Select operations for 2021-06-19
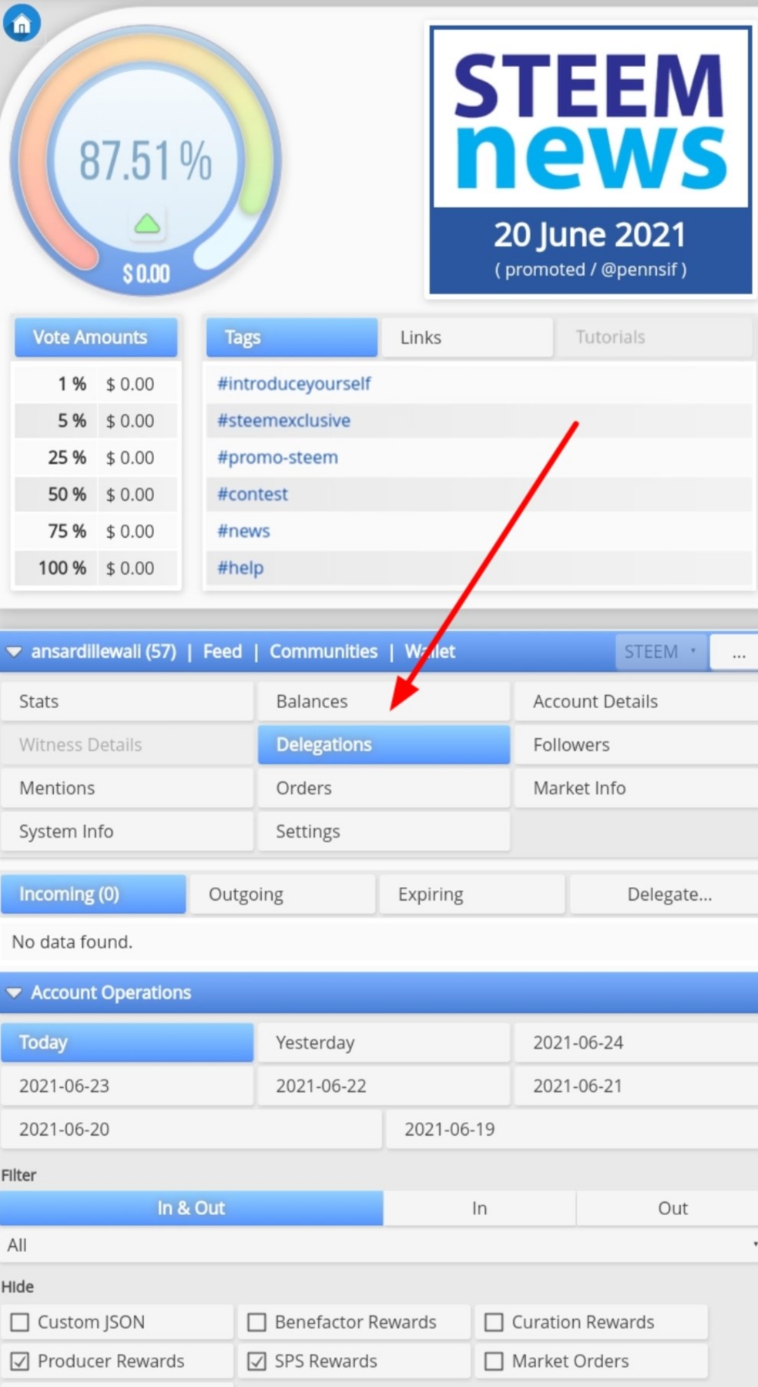758x1387 pixels. point(572,1129)
